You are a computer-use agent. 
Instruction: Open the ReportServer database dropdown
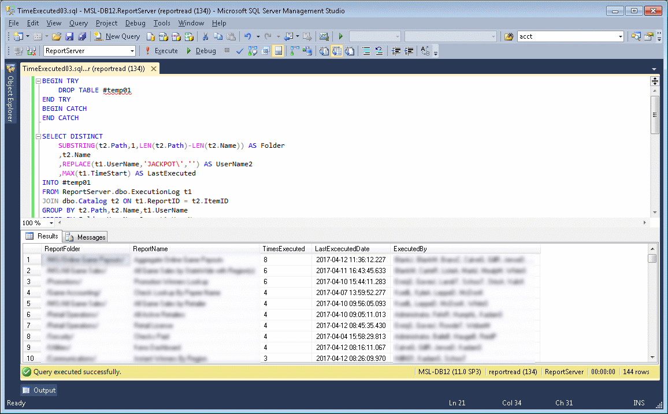132,51
